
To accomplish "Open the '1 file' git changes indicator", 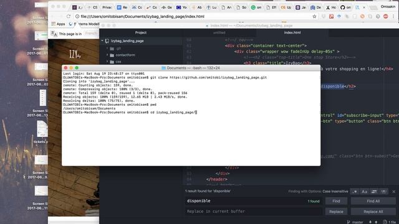I will click(x=389, y=222).
